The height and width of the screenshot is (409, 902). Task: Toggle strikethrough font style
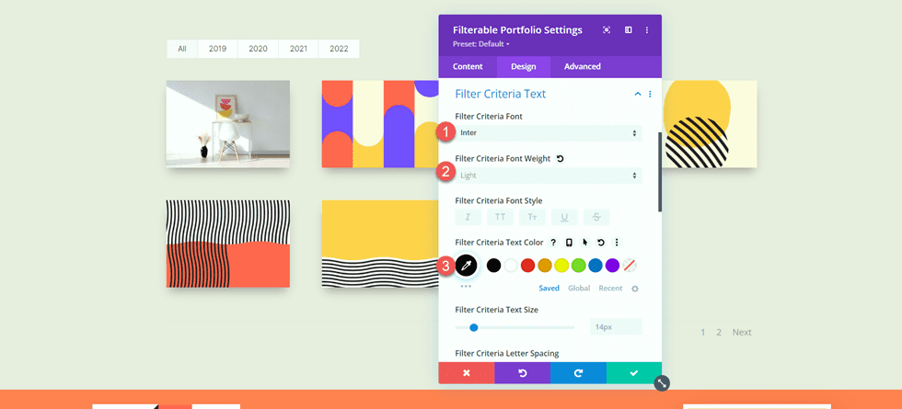click(596, 217)
